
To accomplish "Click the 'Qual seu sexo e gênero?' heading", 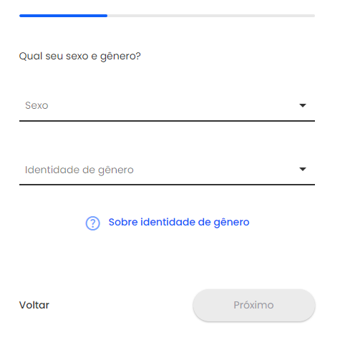I will coord(80,57).
